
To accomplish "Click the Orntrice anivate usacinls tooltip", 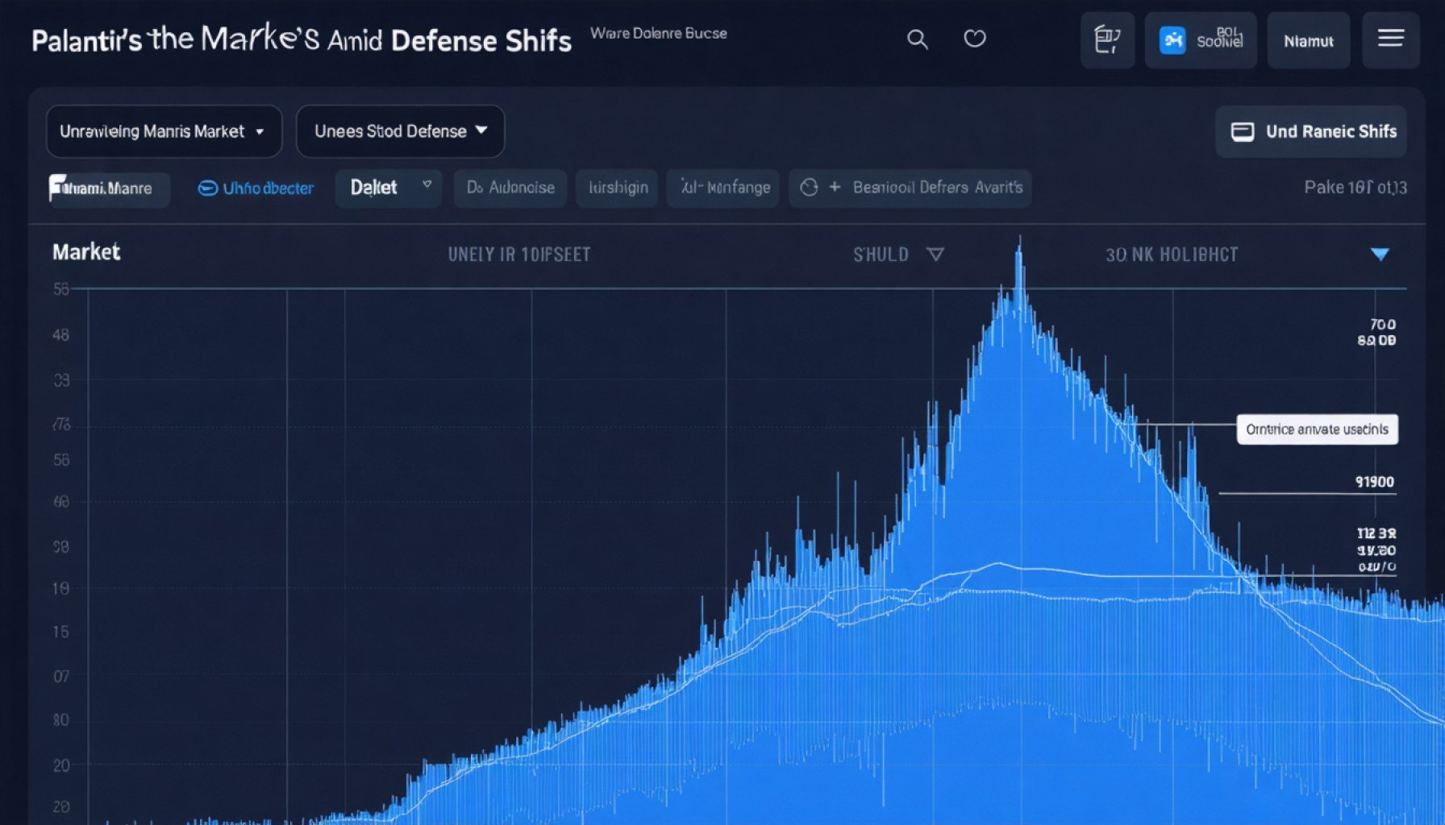I will [1317, 429].
